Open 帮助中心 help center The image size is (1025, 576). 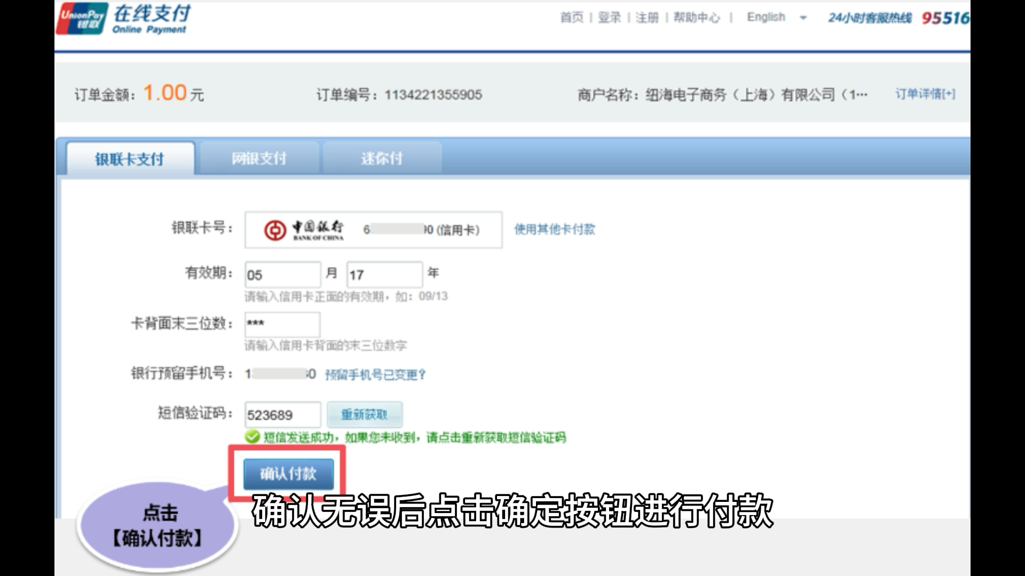[697, 18]
